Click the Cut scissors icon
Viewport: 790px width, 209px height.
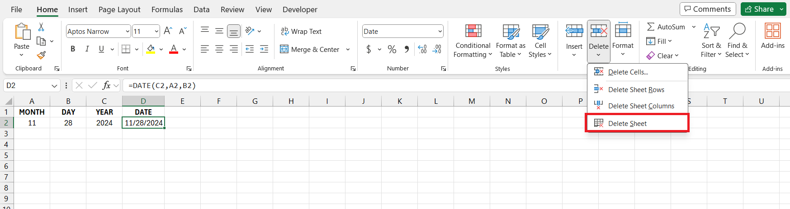41,27
